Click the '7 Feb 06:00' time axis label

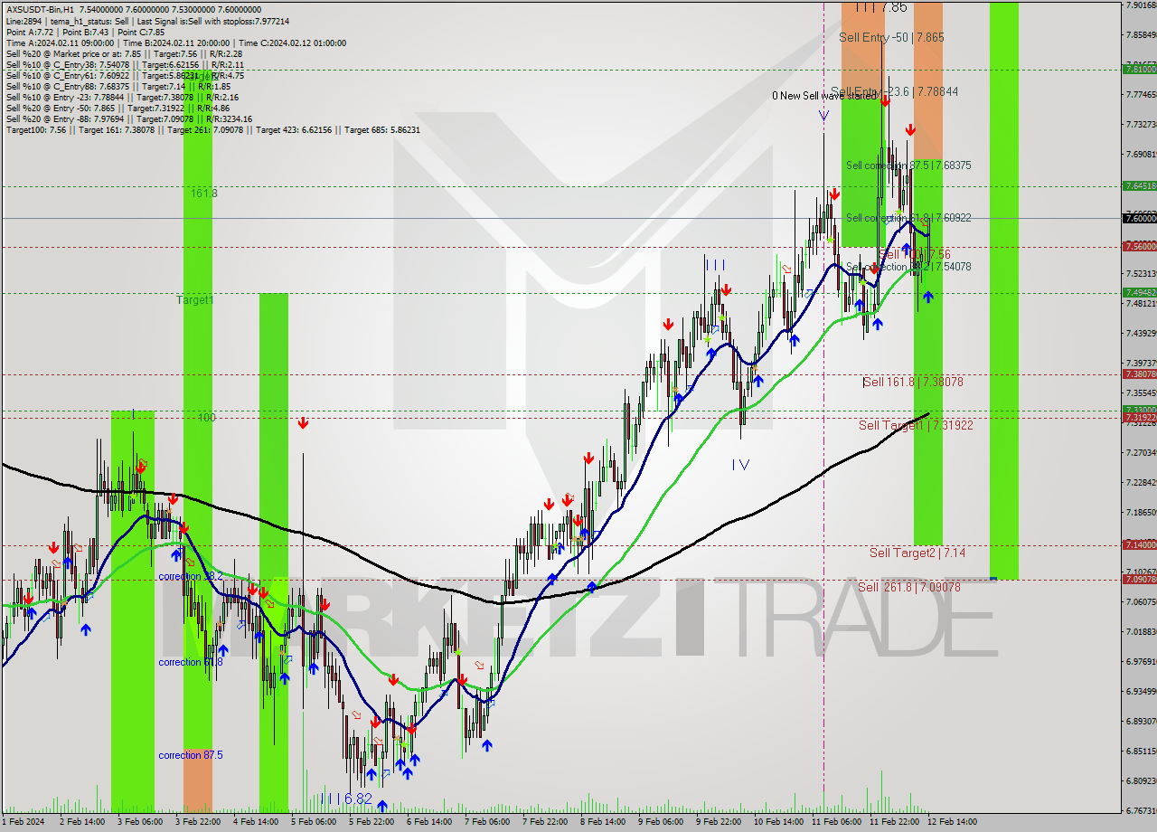click(486, 822)
